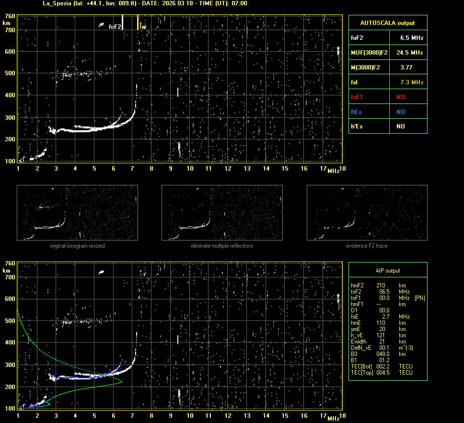464x423 pixels.
Task: Select the hmF2 210 km row
Action: click(x=379, y=286)
